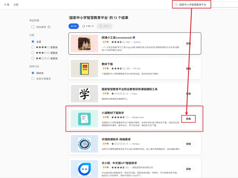Select two stars or higher rating filter
The height and width of the screenshot is (178, 238).
tap(33, 58)
